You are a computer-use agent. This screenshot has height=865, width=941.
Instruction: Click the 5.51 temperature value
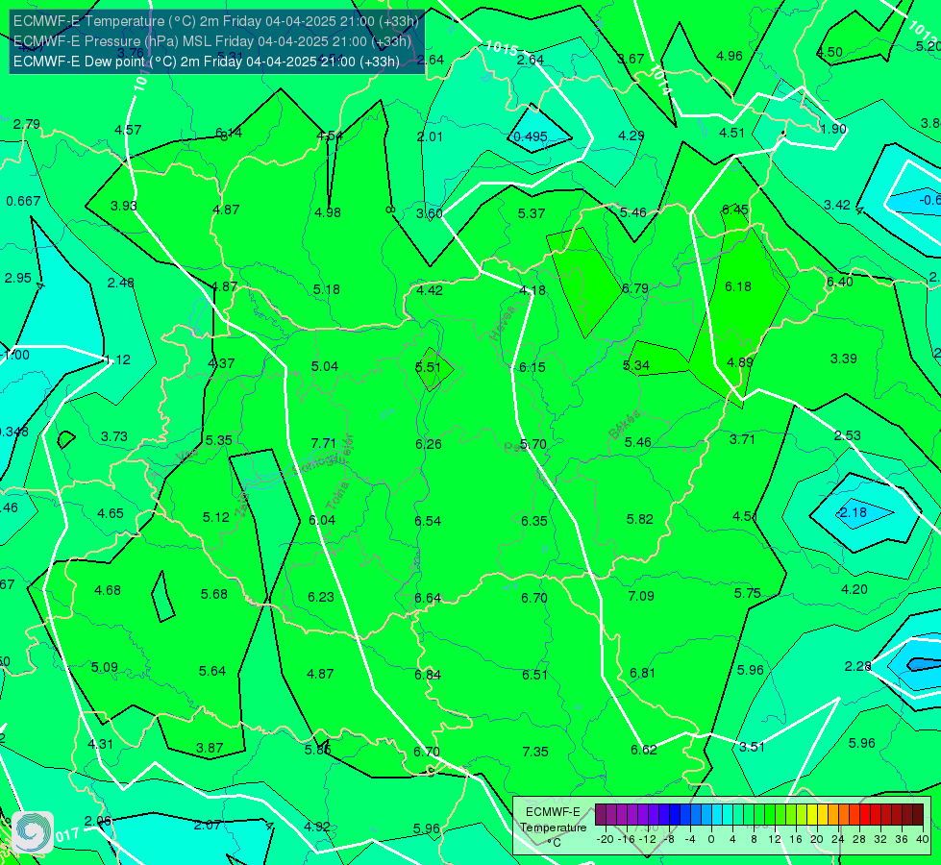(x=428, y=367)
